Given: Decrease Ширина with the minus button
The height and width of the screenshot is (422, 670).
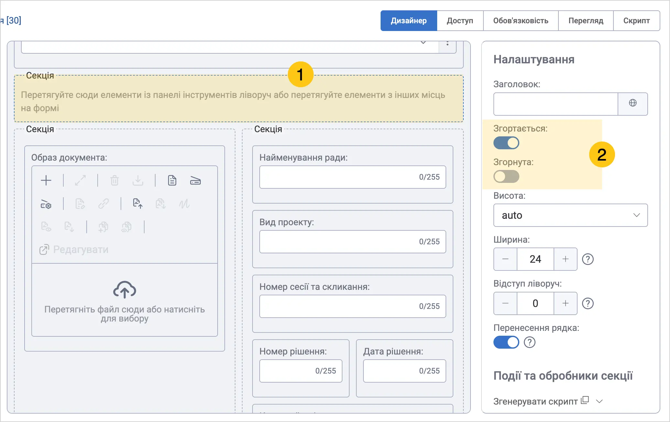Looking at the screenshot, I should [x=505, y=259].
